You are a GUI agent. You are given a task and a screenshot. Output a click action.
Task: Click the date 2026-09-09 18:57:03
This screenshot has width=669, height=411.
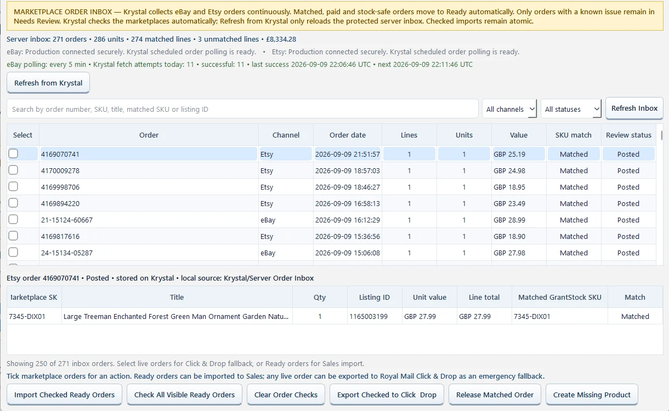348,170
